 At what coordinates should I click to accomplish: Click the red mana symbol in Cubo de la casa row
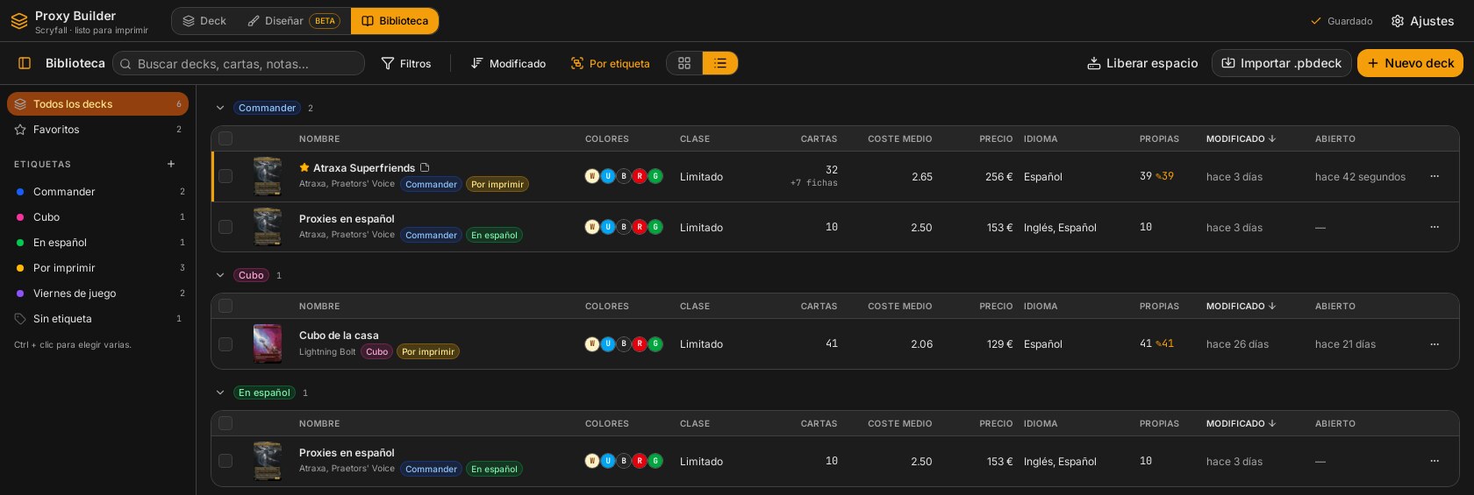[640, 344]
